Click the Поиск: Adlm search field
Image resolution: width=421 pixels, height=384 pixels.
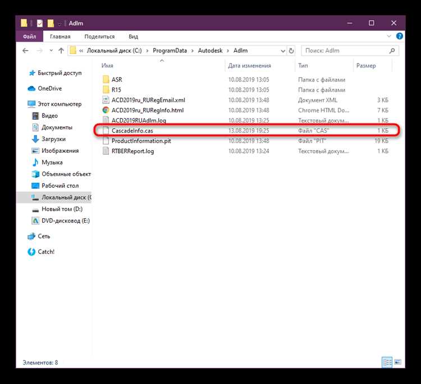point(347,51)
